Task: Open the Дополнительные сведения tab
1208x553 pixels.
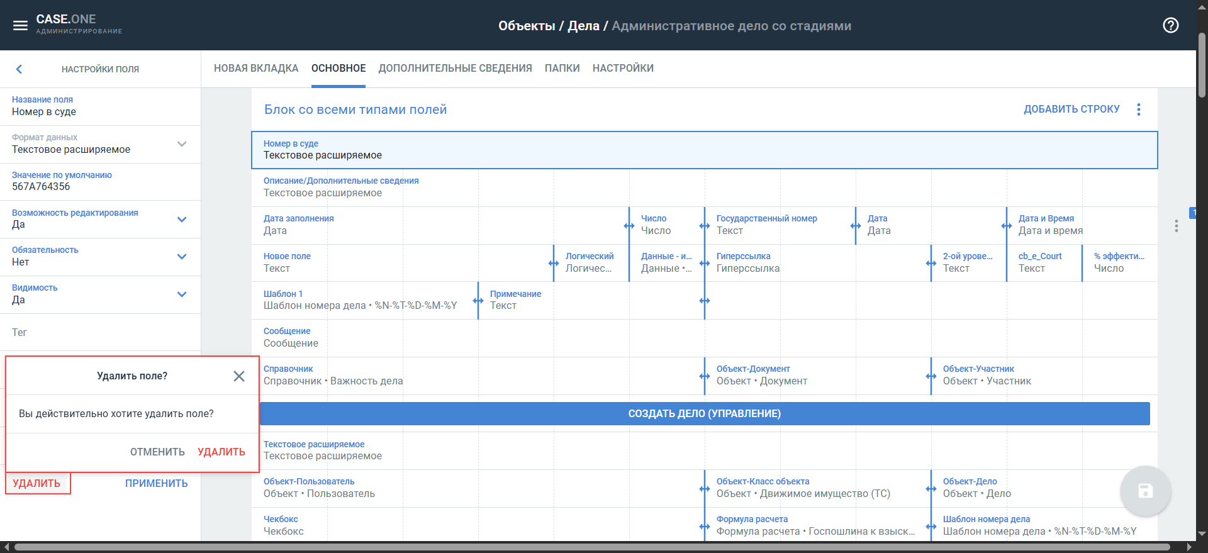Action: (x=455, y=68)
